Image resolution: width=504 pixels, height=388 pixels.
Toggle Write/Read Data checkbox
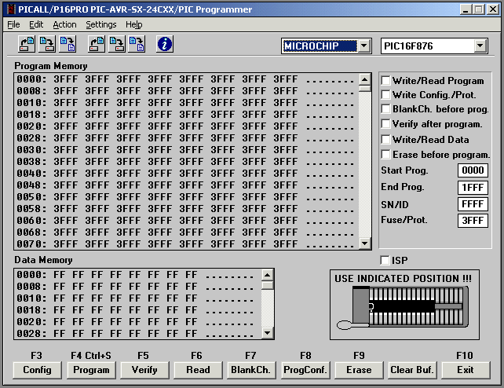click(x=385, y=139)
